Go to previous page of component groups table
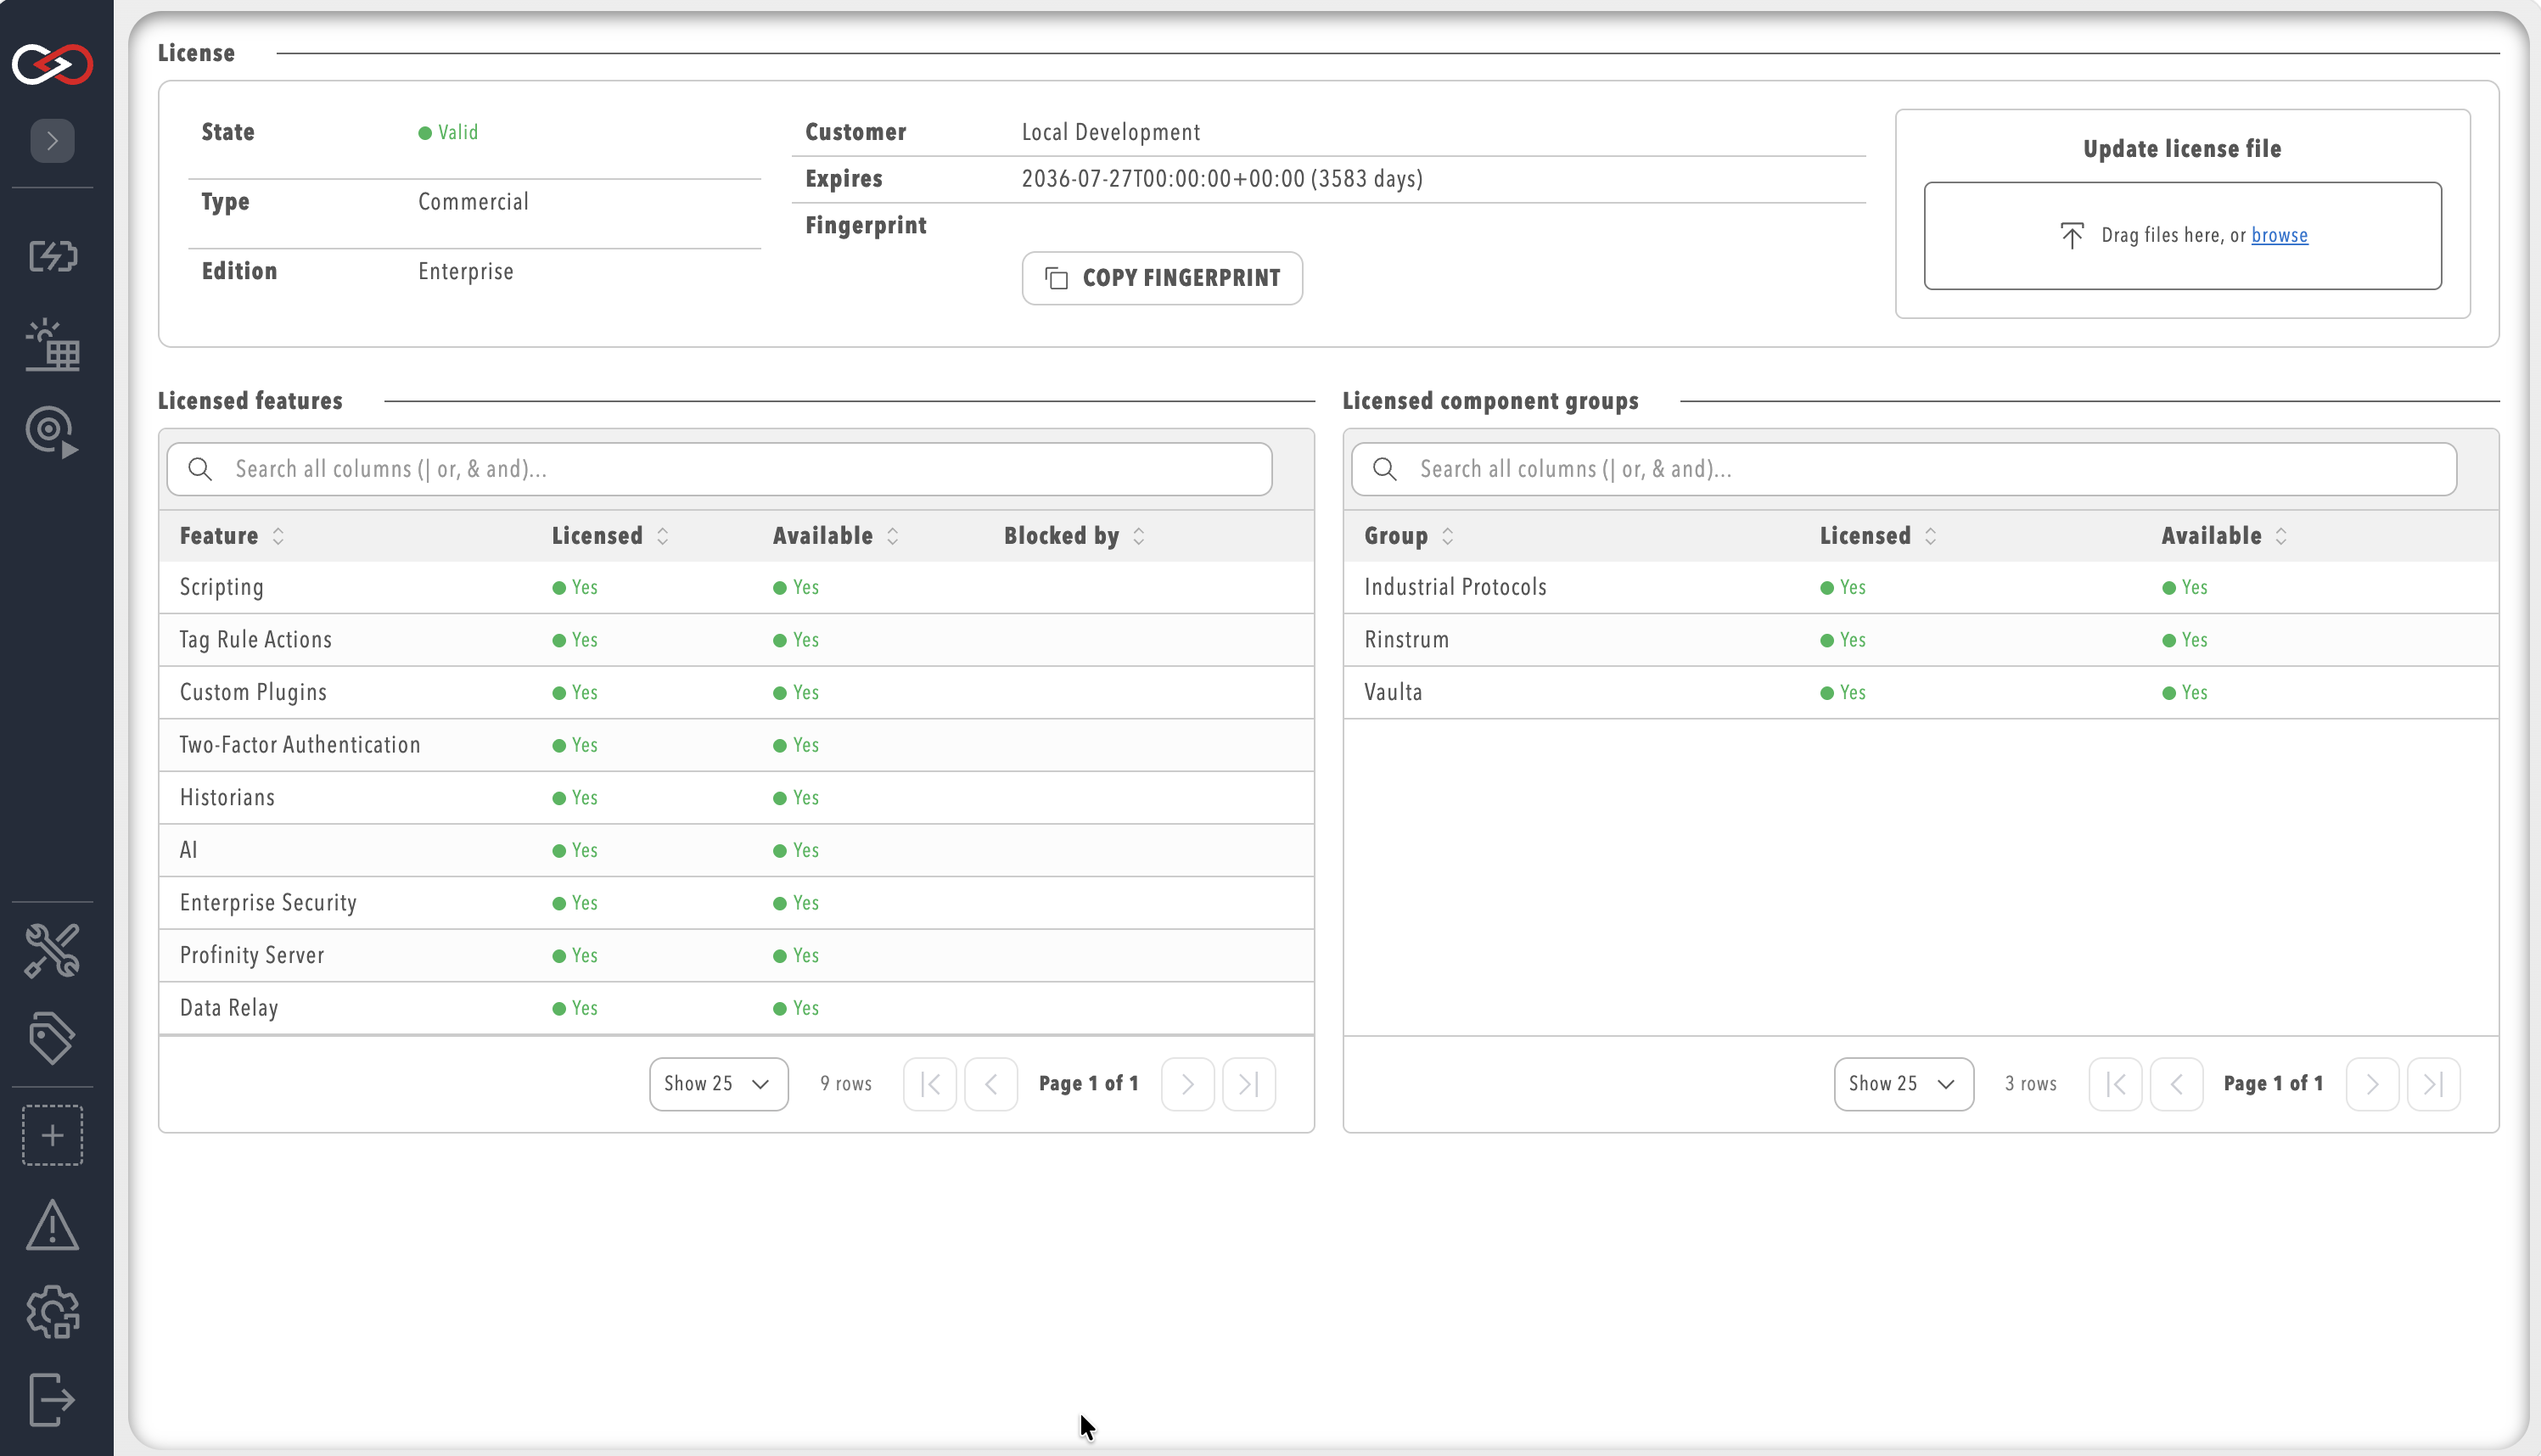Screen dimensions: 2541x1456 2176,1084
